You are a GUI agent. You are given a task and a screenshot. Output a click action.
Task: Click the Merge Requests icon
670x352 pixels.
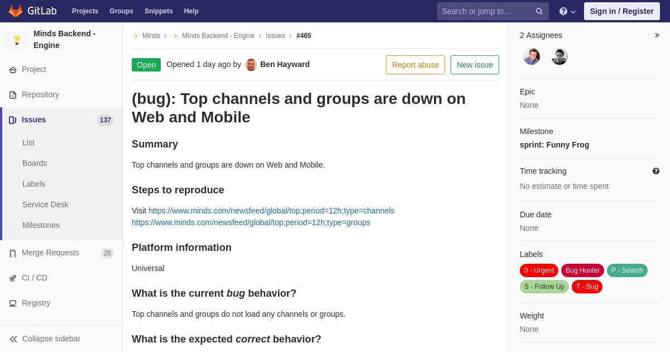point(13,253)
